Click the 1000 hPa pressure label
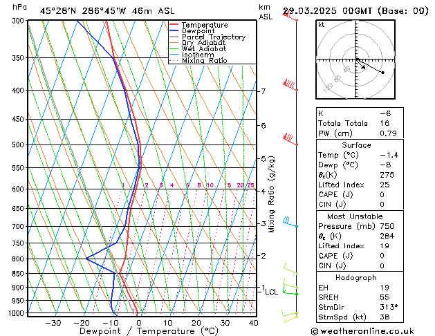Viewport: 435px width, 336px height. pos(18,313)
